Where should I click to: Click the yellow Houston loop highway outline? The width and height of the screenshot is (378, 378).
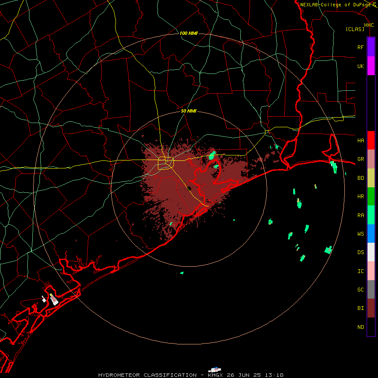coord(166,163)
